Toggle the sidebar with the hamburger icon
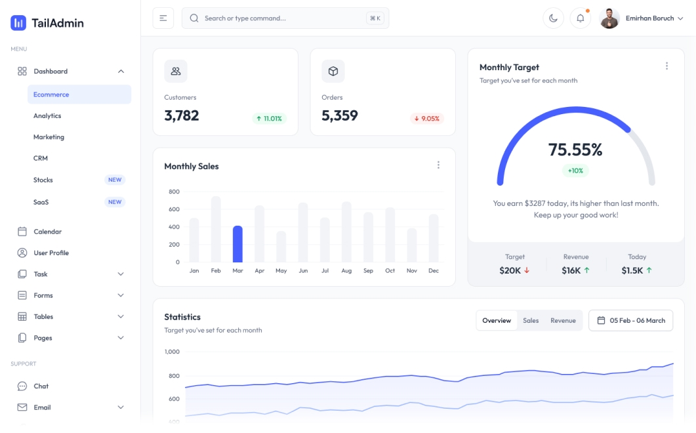 pyautogui.click(x=163, y=18)
